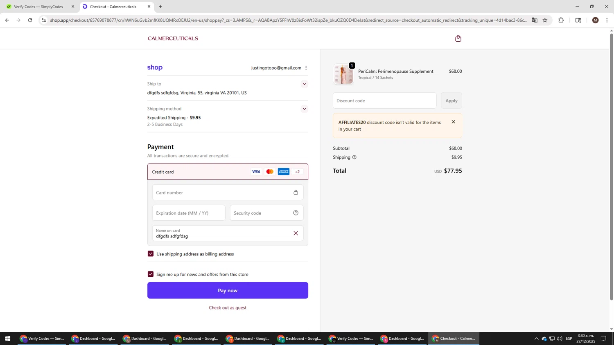Click the card number lock icon
Viewport: 614px width, 345px height.
click(296, 193)
